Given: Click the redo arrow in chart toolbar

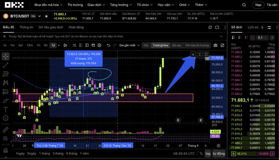Looking at the screenshot, I should [115, 45].
